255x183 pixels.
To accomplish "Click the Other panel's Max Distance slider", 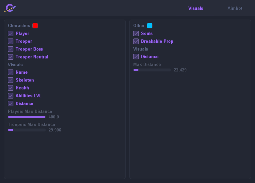I will [x=152, y=70].
